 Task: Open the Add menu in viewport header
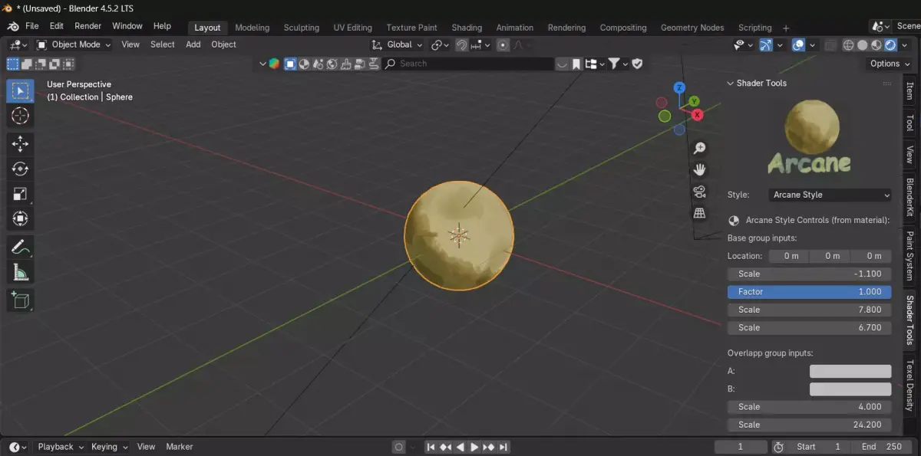[x=193, y=44]
